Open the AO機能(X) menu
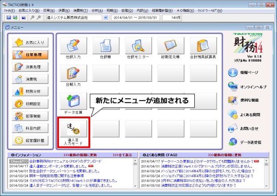Image resolution: width=277 pixels, height=196 pixels. coord(185,11)
